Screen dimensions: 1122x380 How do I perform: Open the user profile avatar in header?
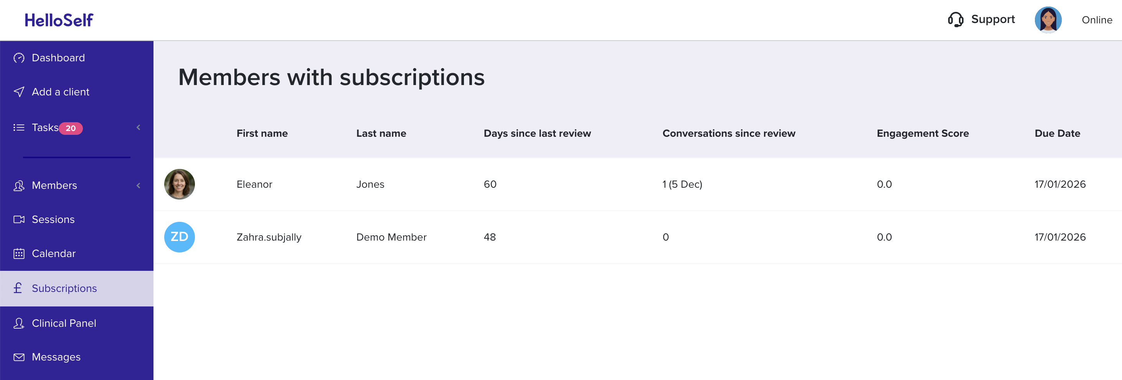tap(1048, 20)
